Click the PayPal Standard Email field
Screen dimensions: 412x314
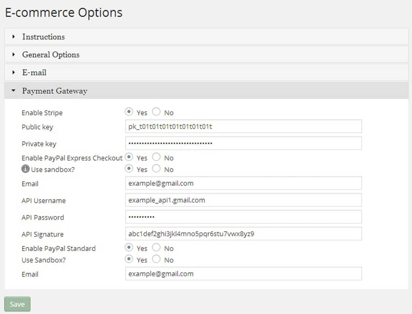coord(243,274)
